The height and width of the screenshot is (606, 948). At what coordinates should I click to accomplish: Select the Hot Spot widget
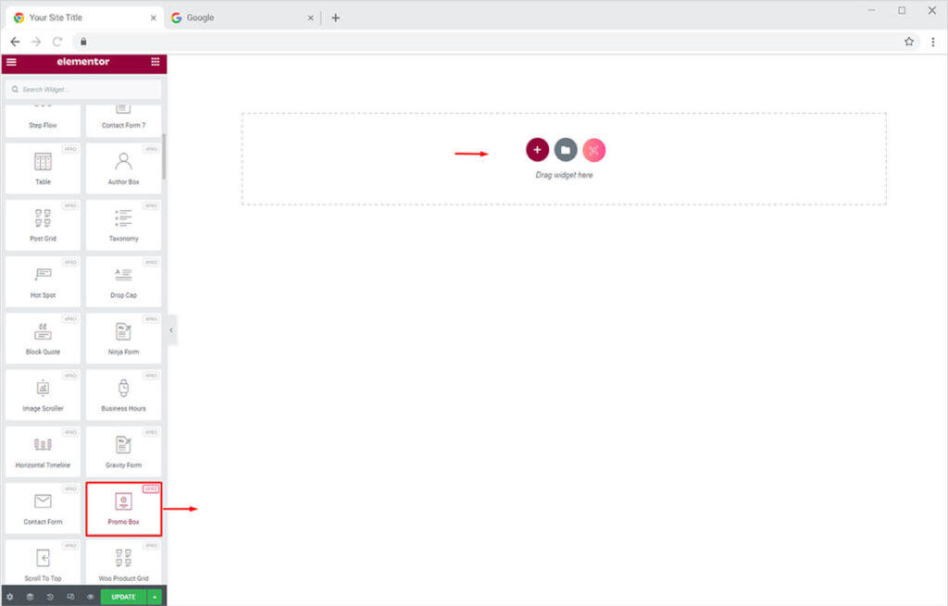coord(43,281)
